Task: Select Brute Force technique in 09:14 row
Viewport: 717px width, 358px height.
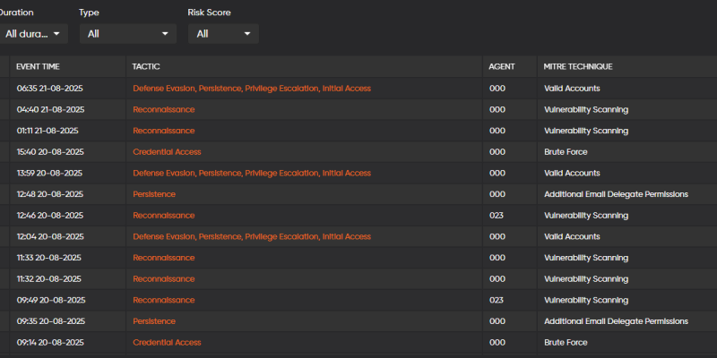Action: click(566, 342)
